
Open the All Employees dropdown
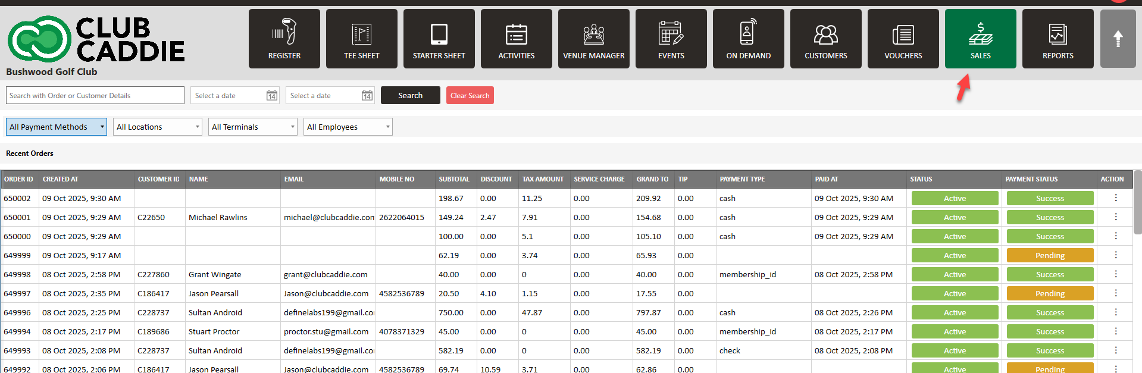[x=348, y=127]
